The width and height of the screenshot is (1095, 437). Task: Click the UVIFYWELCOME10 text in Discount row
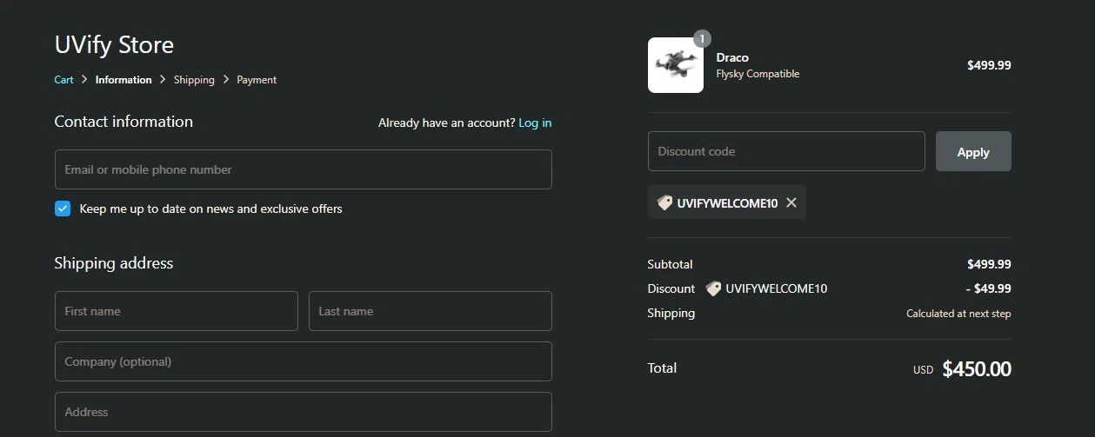coord(777,288)
